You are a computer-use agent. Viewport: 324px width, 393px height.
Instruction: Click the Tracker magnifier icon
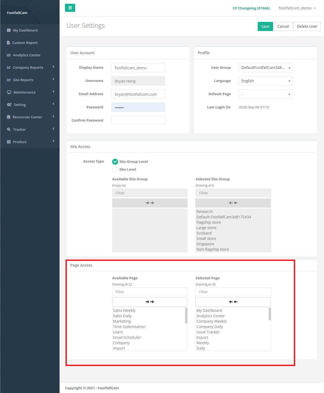[x=9, y=129]
